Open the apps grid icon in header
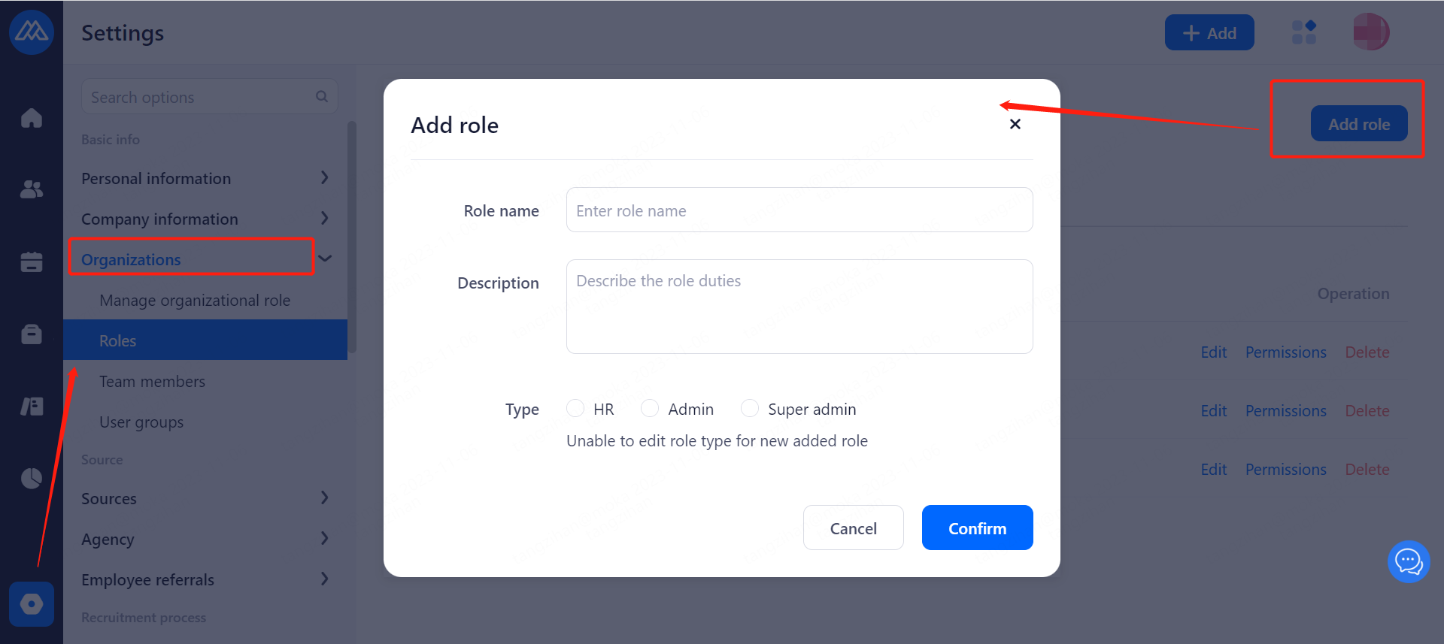Screen dimensions: 1444x644 point(1303,32)
